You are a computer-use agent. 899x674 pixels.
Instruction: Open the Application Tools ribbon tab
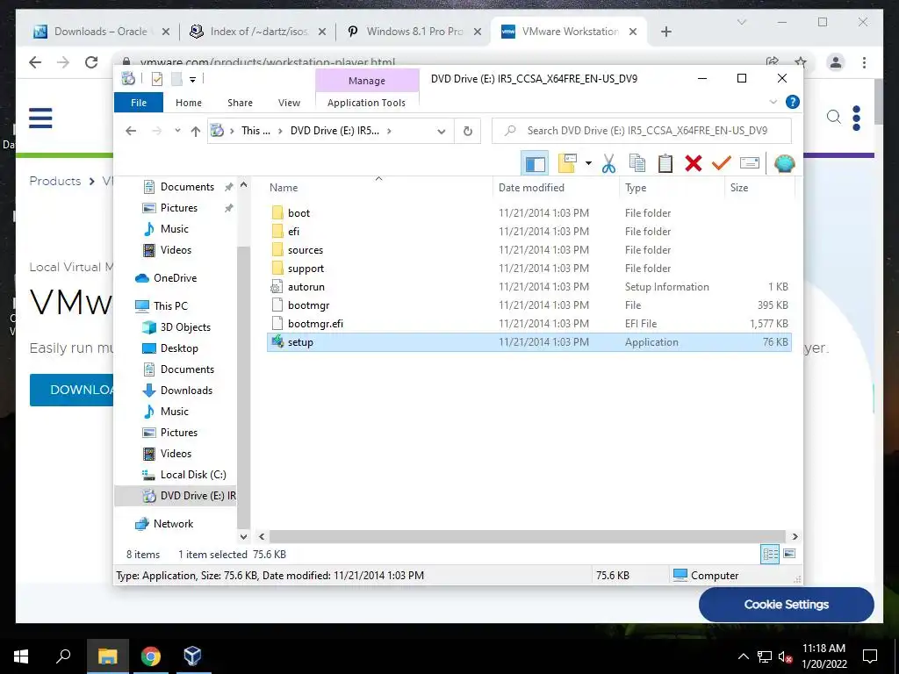(x=366, y=103)
